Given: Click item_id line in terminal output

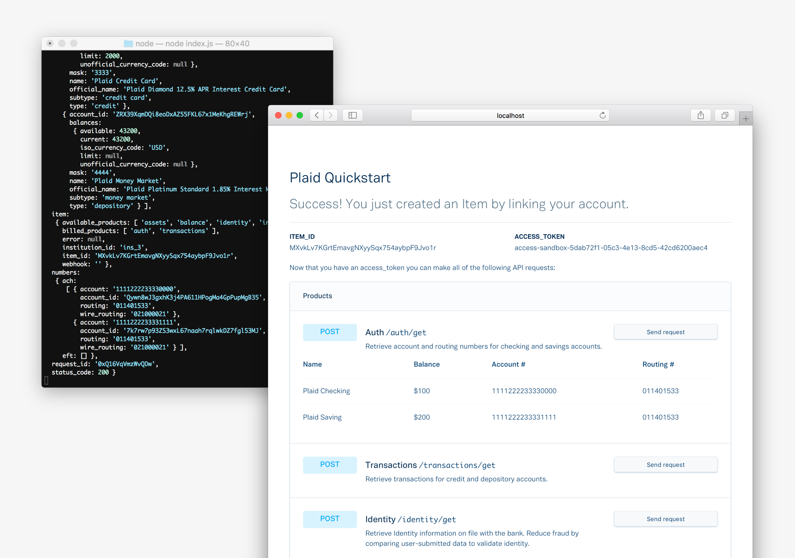Looking at the screenshot, I should (x=149, y=256).
